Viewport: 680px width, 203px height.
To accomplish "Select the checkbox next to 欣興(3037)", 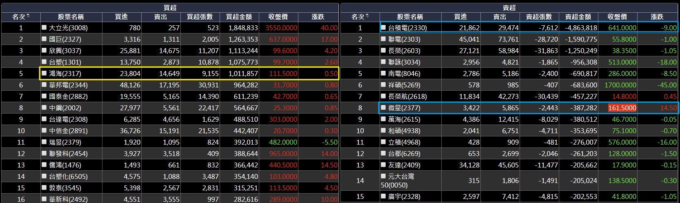I will [44, 50].
